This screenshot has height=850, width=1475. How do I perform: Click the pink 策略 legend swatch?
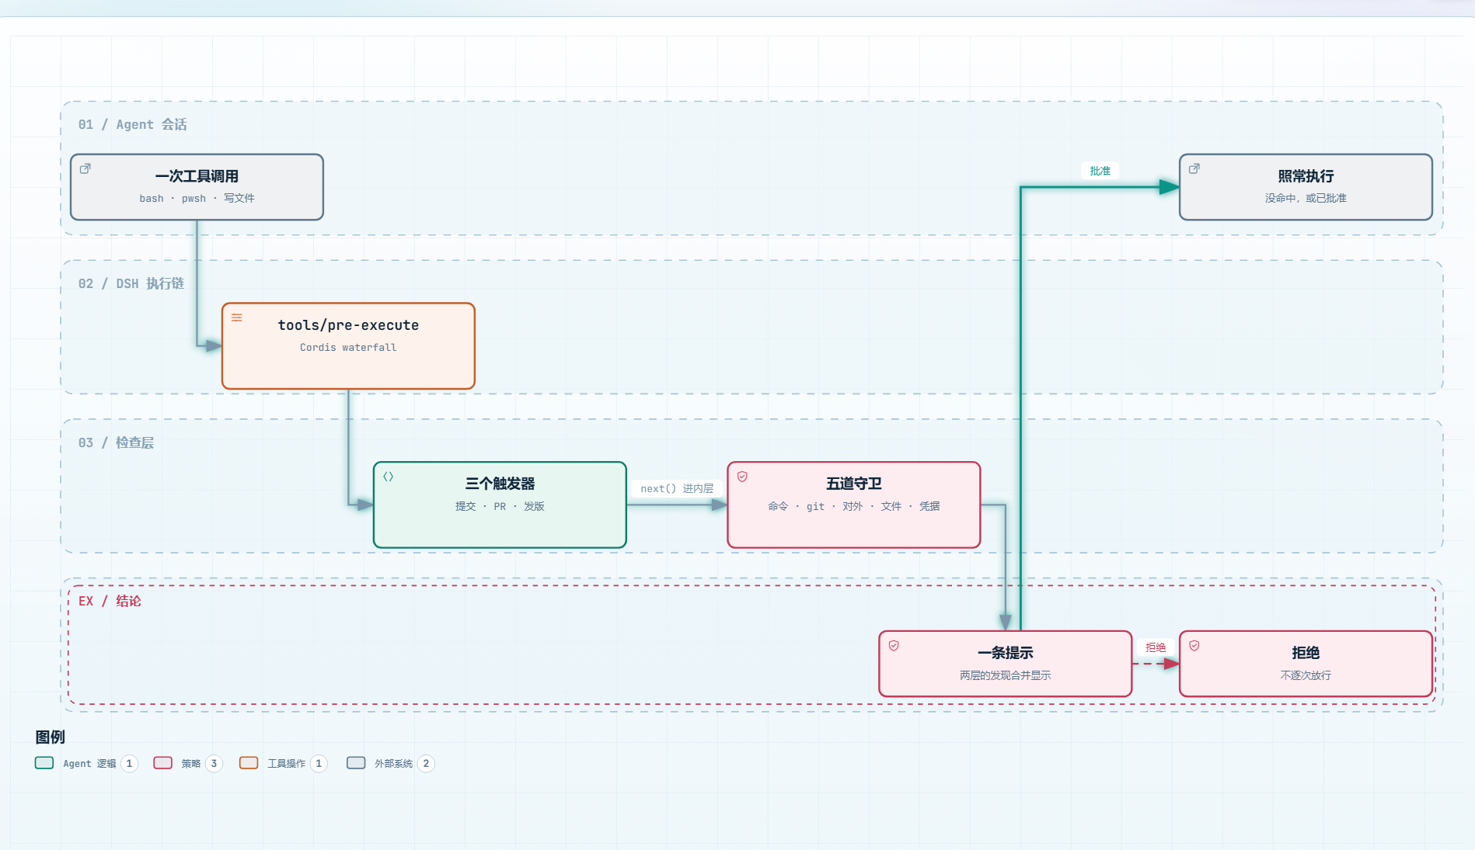(x=162, y=763)
